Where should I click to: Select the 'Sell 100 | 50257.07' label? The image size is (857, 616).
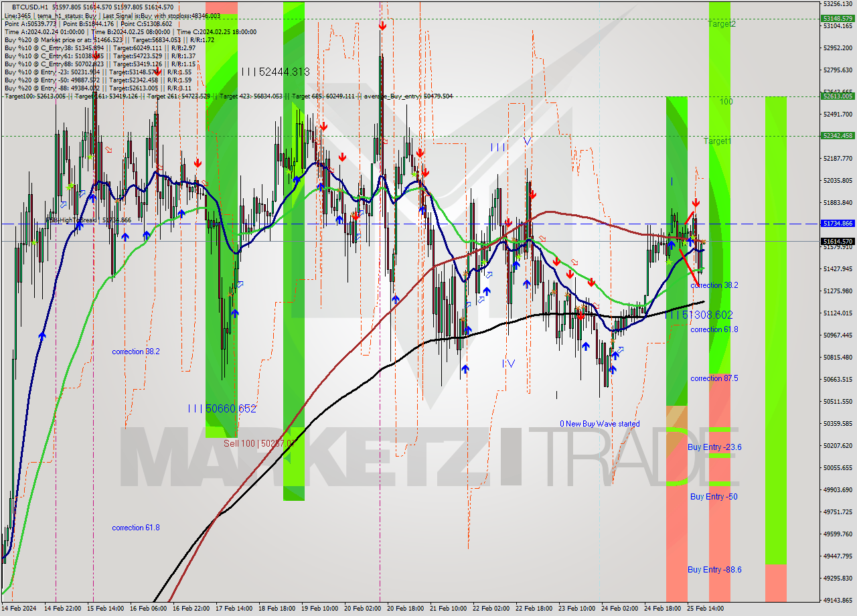(x=259, y=443)
